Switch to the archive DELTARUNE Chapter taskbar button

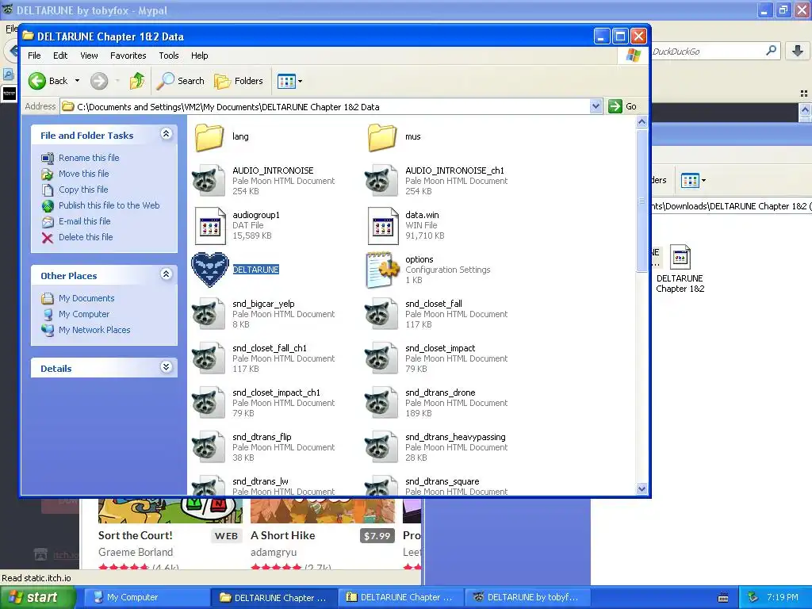(x=400, y=598)
